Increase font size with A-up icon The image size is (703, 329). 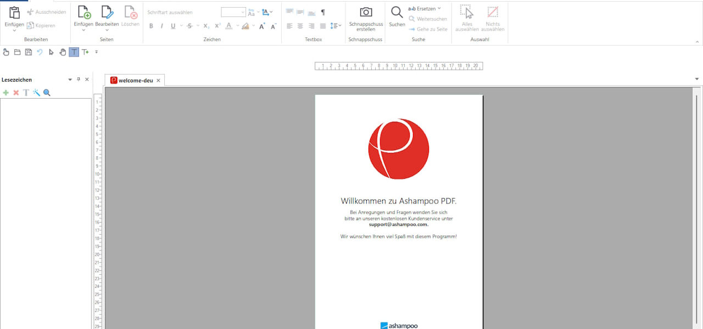pos(262,26)
